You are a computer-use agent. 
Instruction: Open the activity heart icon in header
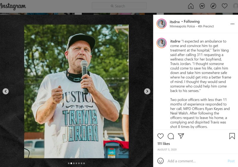(225, 6)
